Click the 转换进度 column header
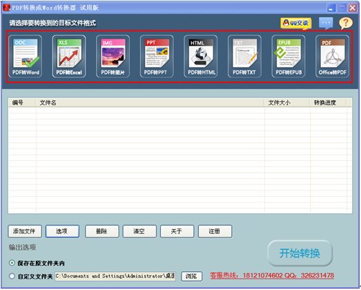Image resolution: width=361 pixels, height=290 pixels. (x=328, y=102)
